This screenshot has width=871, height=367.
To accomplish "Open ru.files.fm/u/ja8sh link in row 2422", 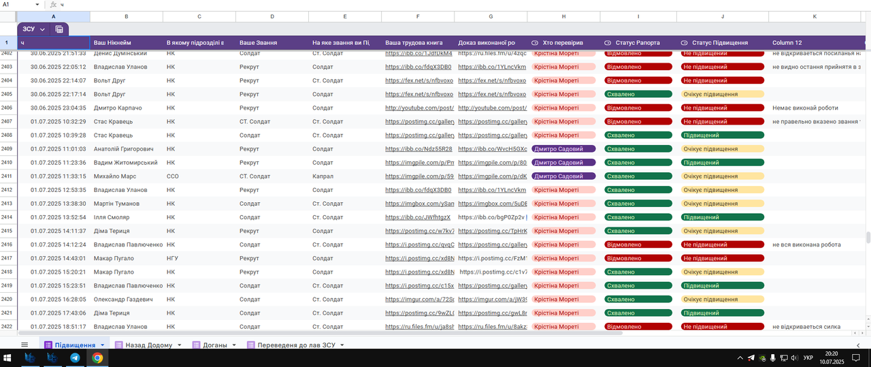I will (x=419, y=327).
